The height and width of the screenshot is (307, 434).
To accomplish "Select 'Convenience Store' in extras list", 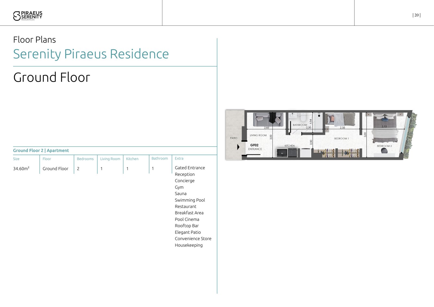I will (x=193, y=239).
